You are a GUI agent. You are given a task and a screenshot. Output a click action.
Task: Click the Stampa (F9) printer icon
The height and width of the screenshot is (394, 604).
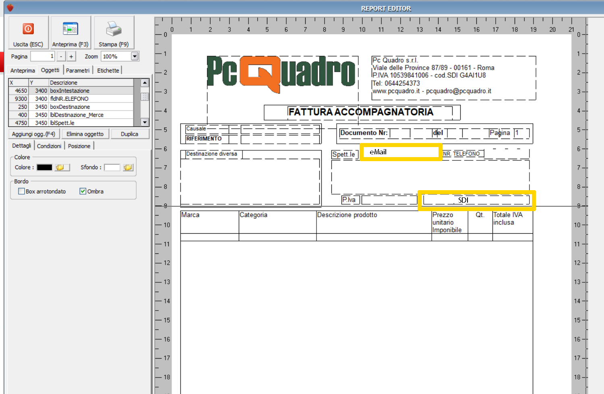click(x=114, y=29)
